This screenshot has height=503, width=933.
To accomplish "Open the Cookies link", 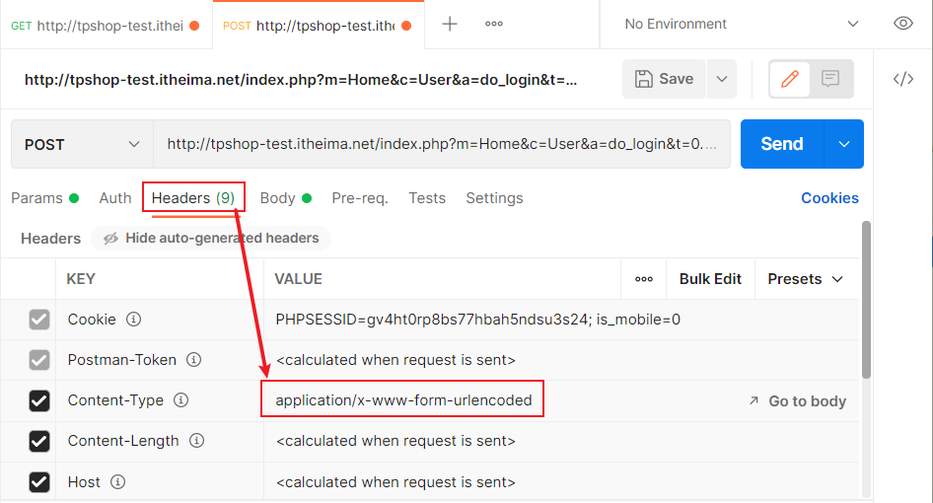I will click(829, 198).
